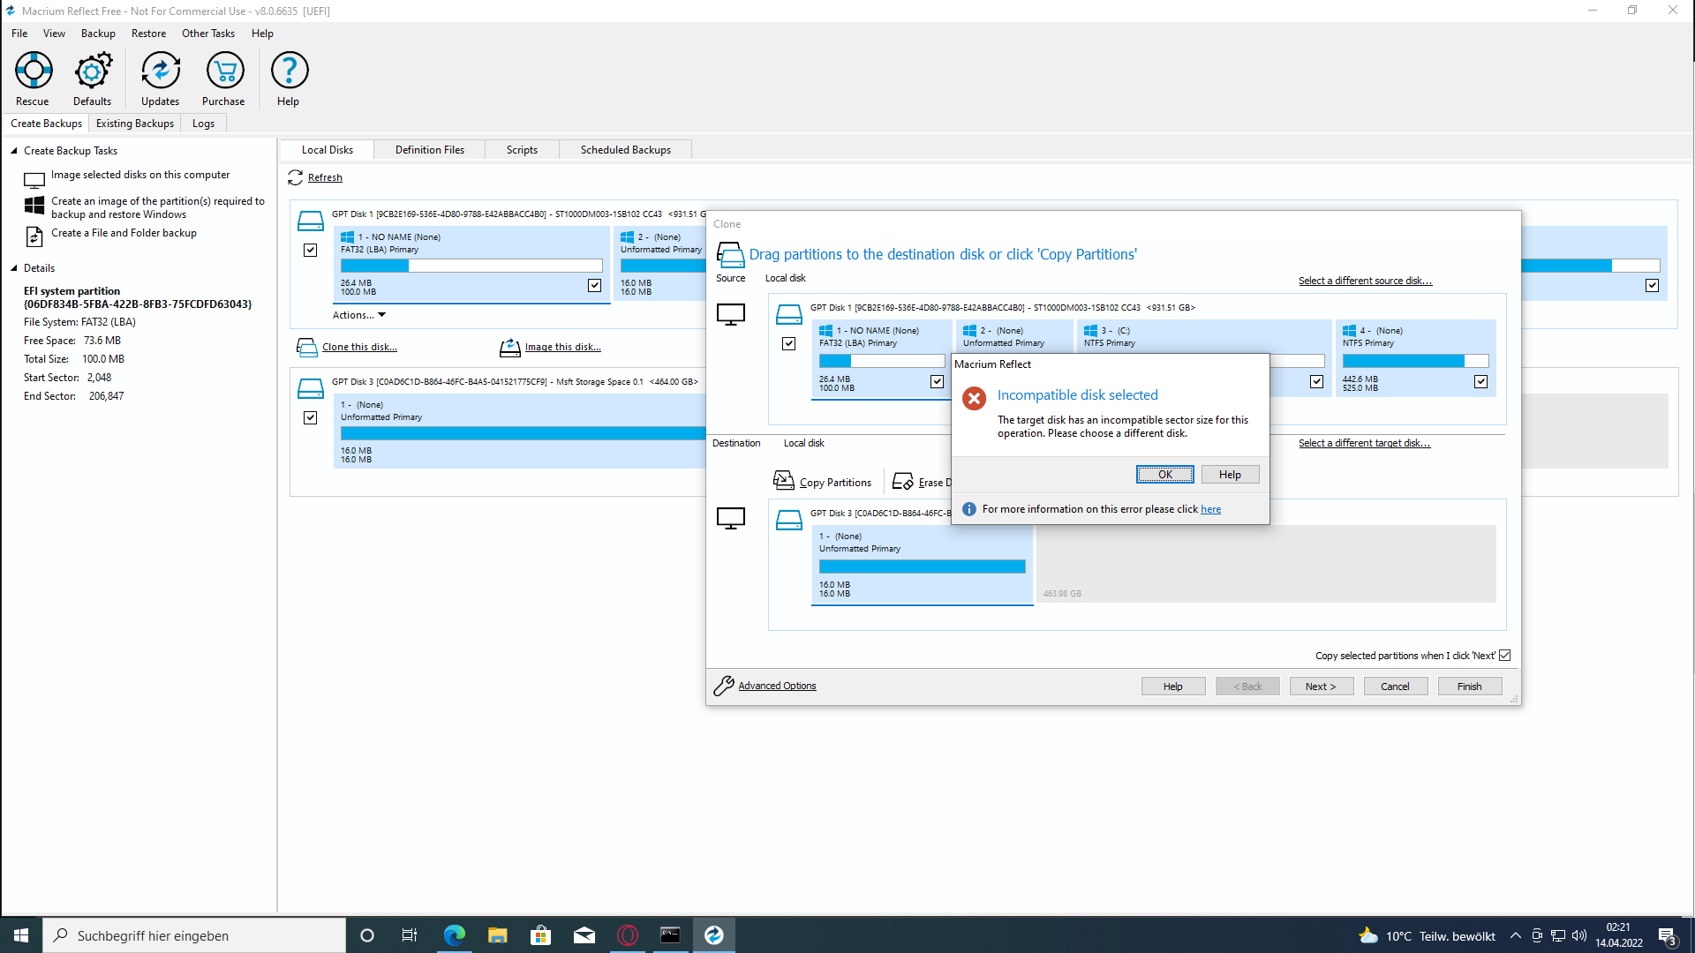Viewport: 1695px width, 953px height.
Task: Collapse the Create Backup Tasks section
Action: click(14, 151)
